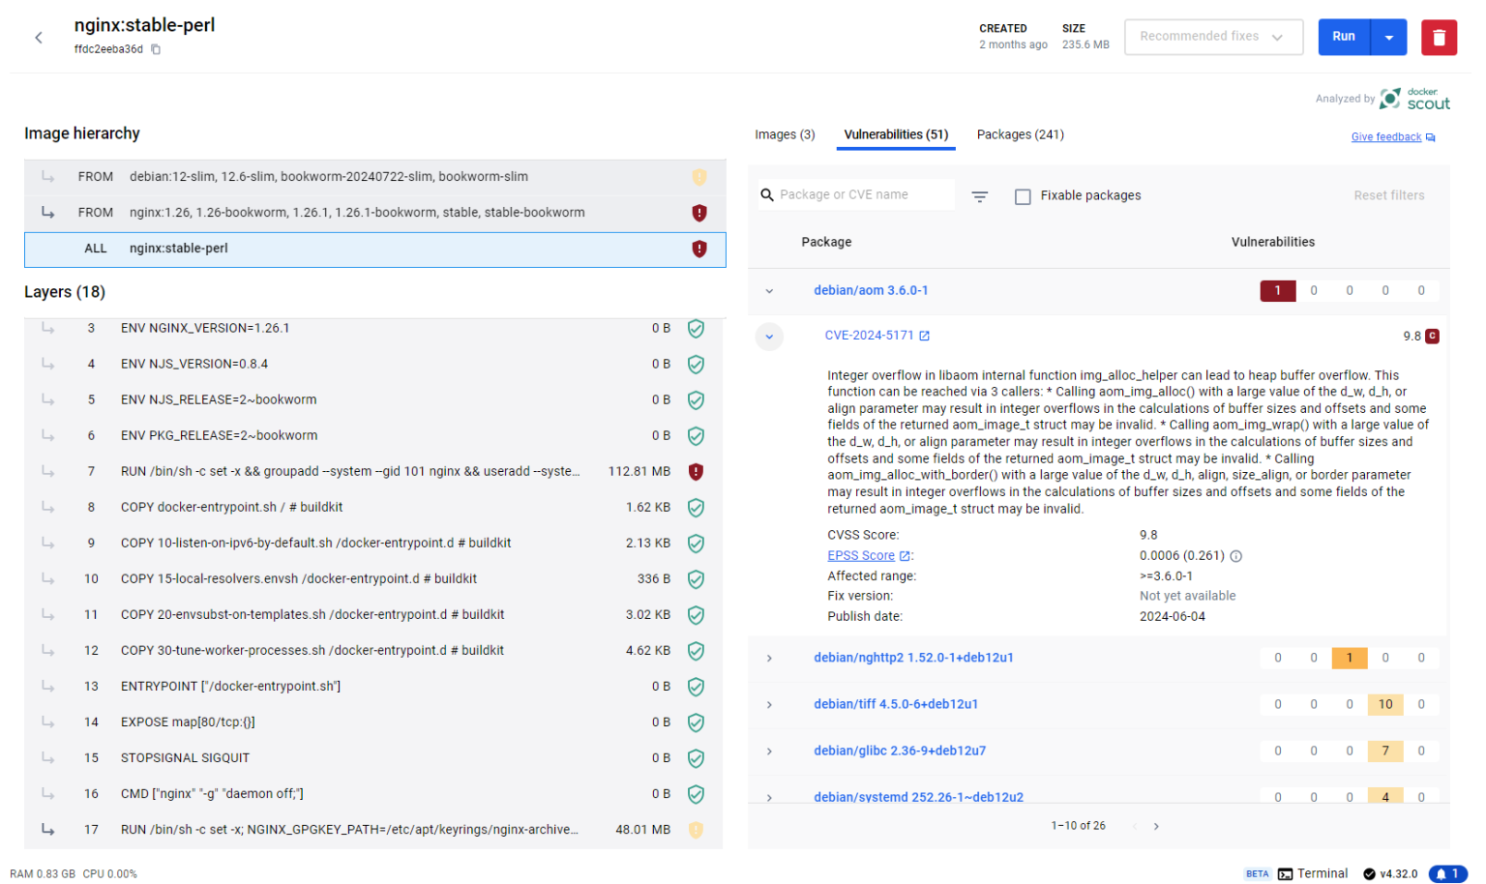Open the EPSS Score link
This screenshot has width=1486, height=884.
tap(862, 555)
